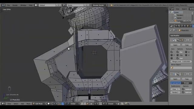This screenshot has width=194, height=109.
Task: Open the properties editor type selector
Action: tap(172, 26)
